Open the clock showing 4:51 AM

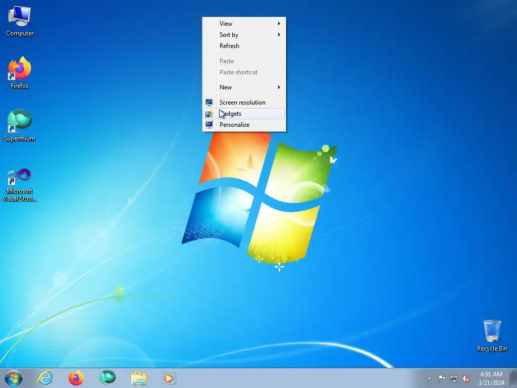[x=491, y=378]
